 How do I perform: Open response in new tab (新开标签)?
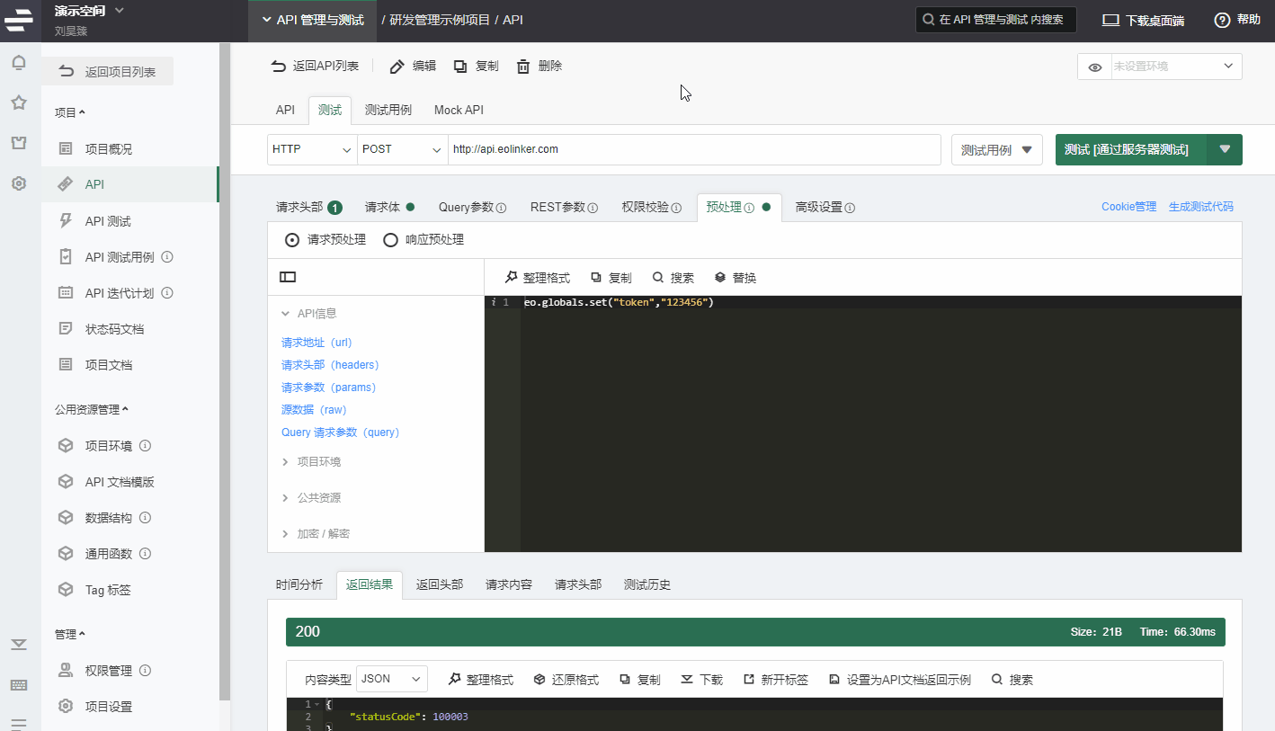(x=775, y=680)
